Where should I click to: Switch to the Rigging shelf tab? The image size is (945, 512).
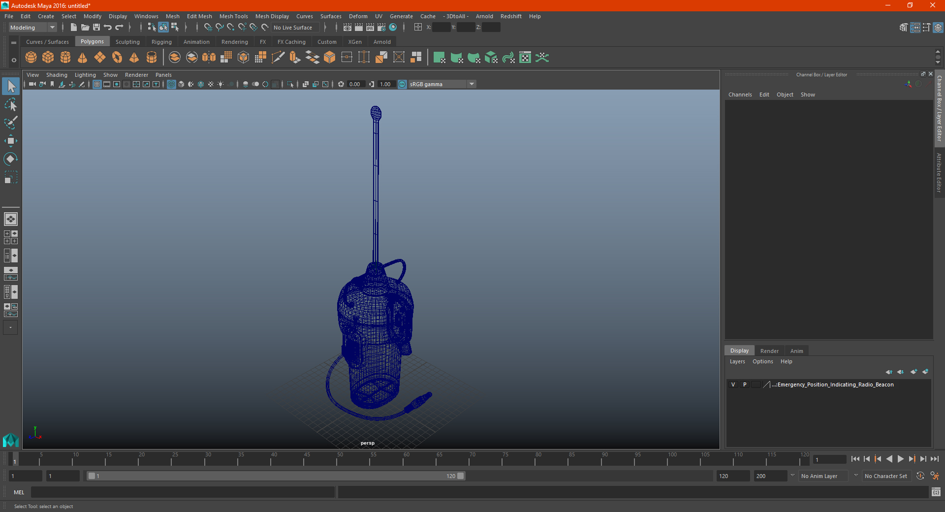(x=161, y=42)
